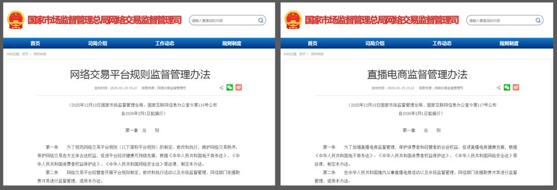The image size is (557, 190).
Task: Share 网络交易平台规则监督管理办法 via Weibo icon
Action: (239, 87)
